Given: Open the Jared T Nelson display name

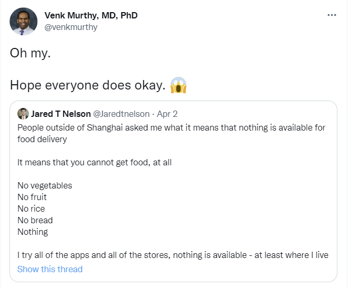Looking at the screenshot, I should (x=61, y=114).
